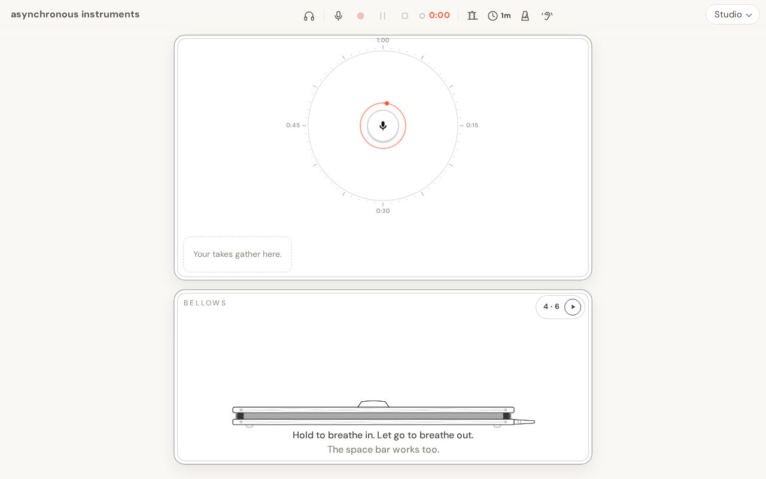Click the 0:45 marker on the dial
This screenshot has width=766, height=479.
[x=293, y=125]
